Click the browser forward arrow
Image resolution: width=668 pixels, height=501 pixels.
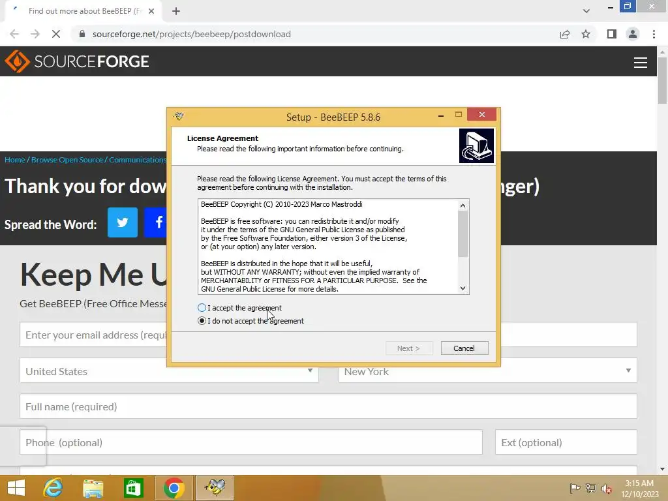(35, 34)
